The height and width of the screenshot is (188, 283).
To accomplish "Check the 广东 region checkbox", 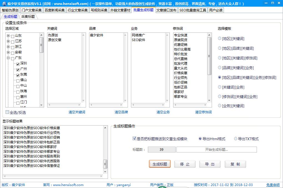I will point(13,59).
